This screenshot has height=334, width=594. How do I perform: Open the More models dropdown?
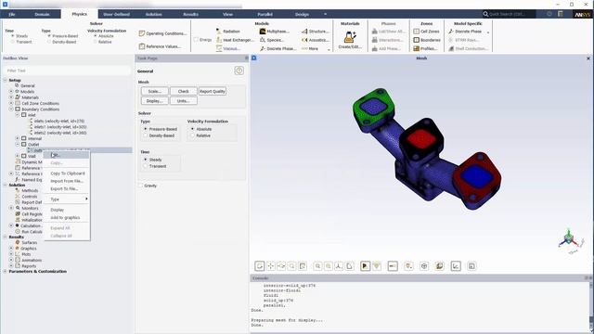pyautogui.click(x=316, y=48)
